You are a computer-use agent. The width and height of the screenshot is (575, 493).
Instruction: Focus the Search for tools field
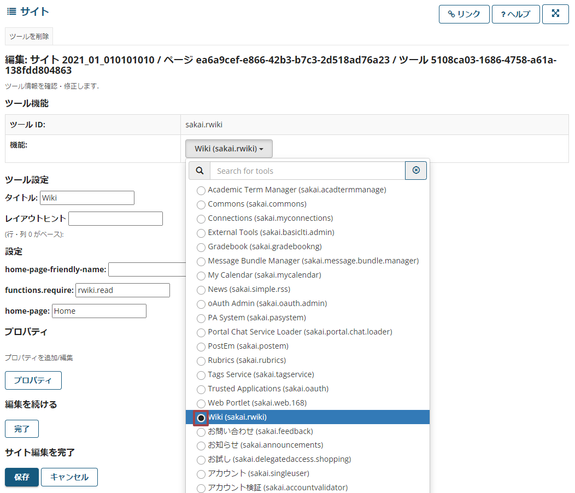[307, 171]
